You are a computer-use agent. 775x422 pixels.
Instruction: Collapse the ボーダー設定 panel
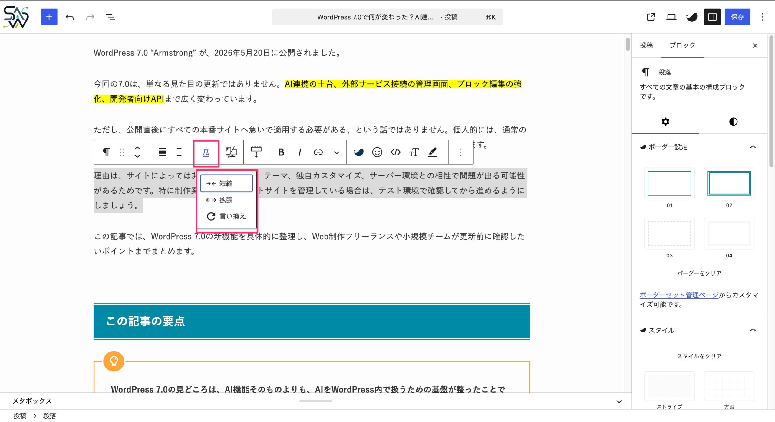coord(699,147)
